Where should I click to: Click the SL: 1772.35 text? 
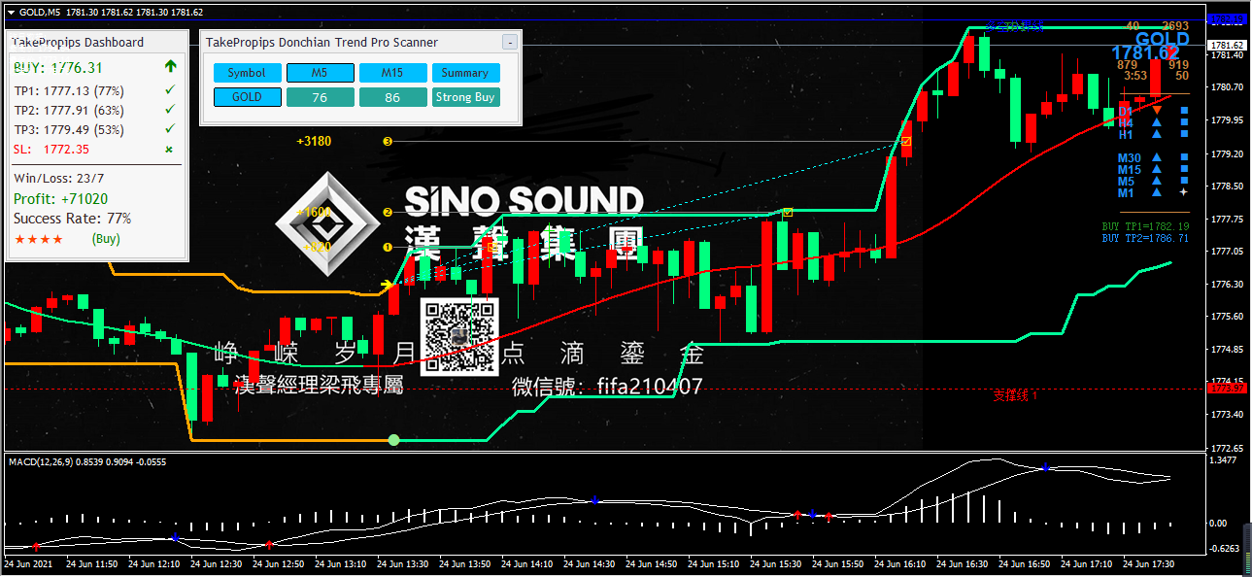pyautogui.click(x=51, y=150)
